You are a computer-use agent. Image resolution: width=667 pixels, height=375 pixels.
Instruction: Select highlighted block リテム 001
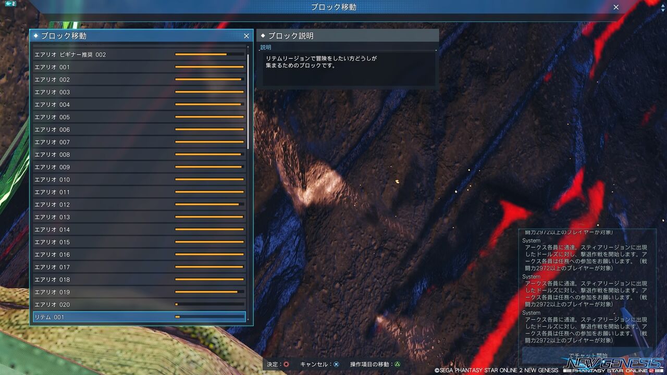(139, 317)
